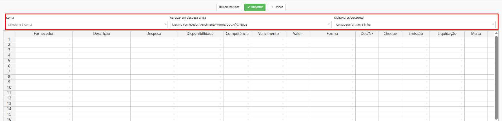This screenshot has height=121, width=502.
Task: Expand the Agrupar em despesa única dropdown
Action: pyautogui.click(x=250, y=24)
